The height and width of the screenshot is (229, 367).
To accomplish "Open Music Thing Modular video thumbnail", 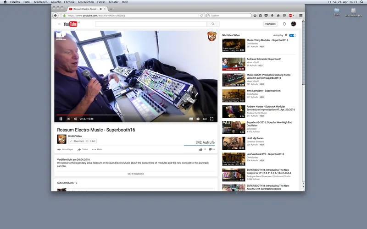I will click(234, 45).
